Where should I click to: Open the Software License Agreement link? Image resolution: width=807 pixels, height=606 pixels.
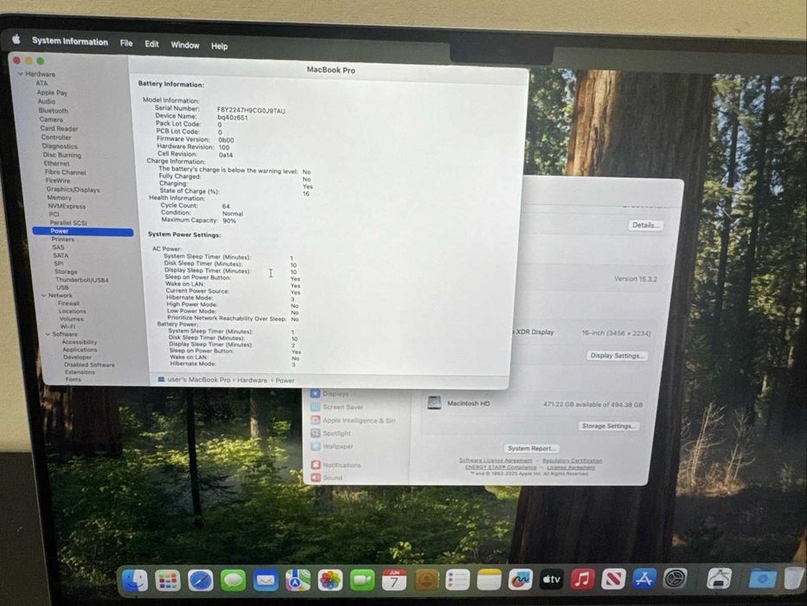click(x=495, y=461)
